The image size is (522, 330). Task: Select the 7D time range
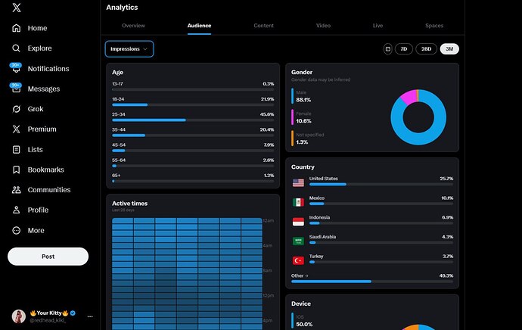pos(403,49)
